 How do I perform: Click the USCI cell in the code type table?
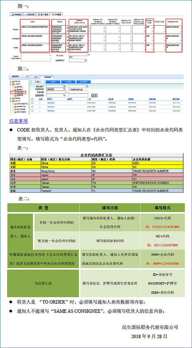pos(157,163)
